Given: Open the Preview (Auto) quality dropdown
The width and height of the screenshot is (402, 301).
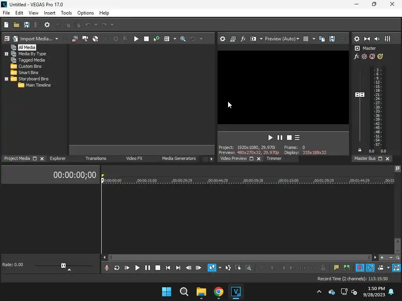Looking at the screenshot, I should coord(282,39).
